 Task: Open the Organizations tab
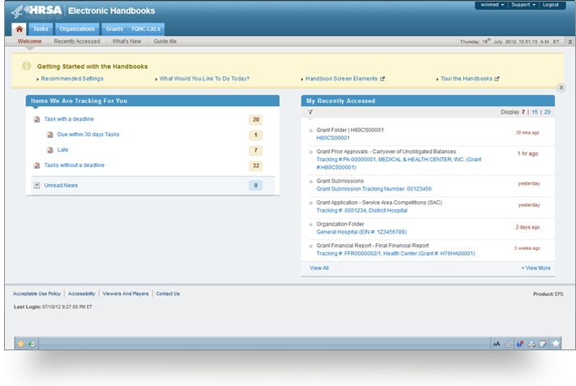pyautogui.click(x=78, y=28)
